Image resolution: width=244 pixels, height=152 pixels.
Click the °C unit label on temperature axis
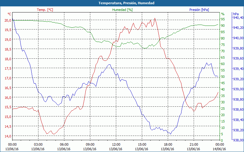pyautogui.click(x=9, y=14)
